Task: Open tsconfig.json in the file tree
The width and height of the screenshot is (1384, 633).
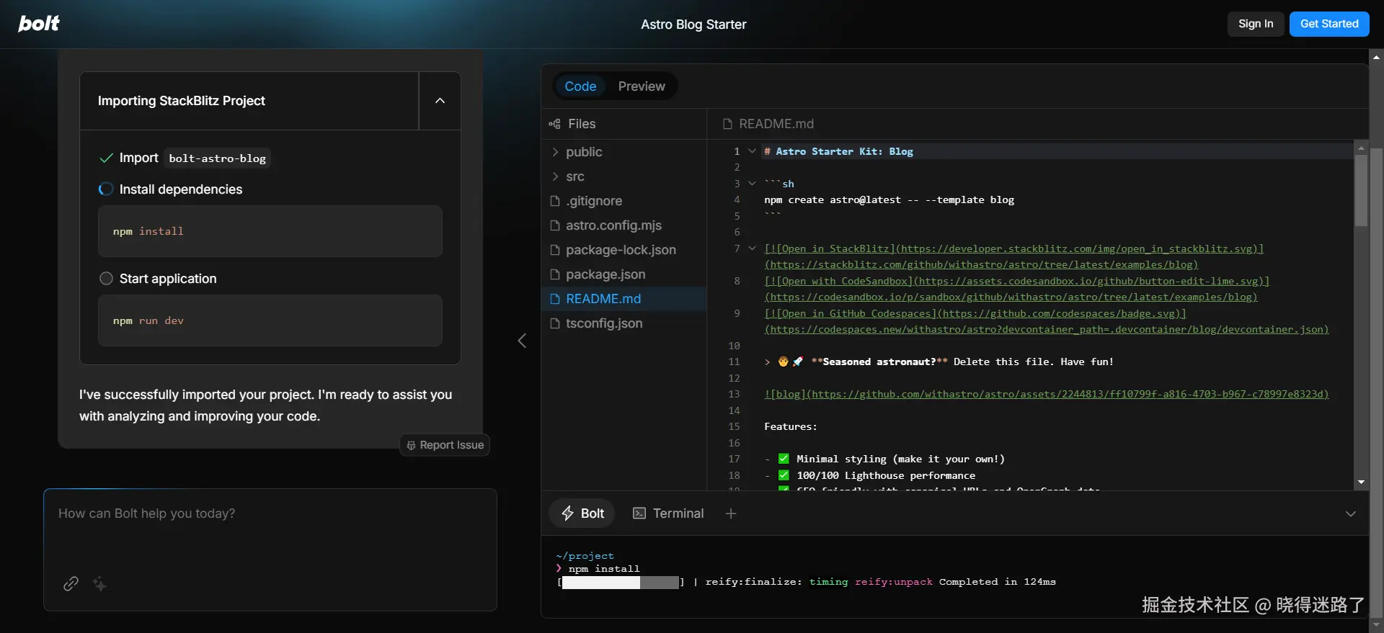Action: coord(624,323)
